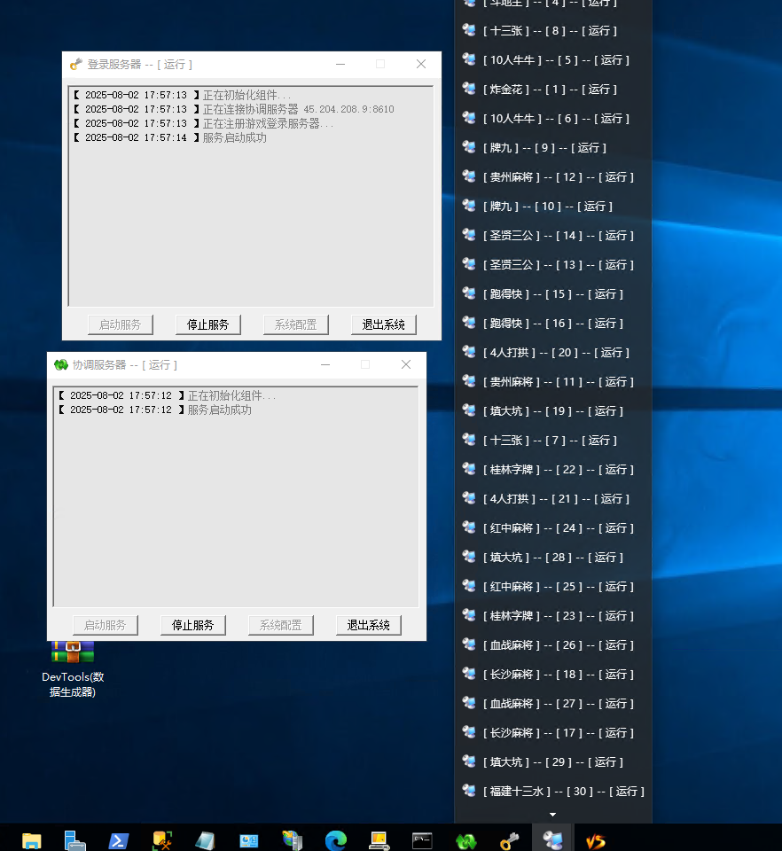782x851 pixels.
Task: Click the green 协调服务器 taskbar icon
Action: [465, 840]
